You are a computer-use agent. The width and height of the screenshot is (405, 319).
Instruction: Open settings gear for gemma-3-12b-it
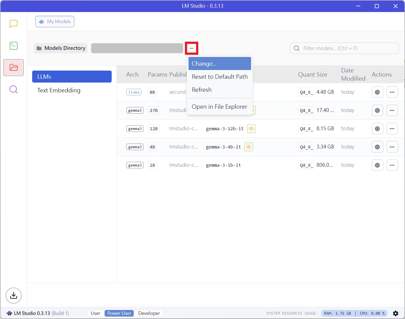coord(377,129)
